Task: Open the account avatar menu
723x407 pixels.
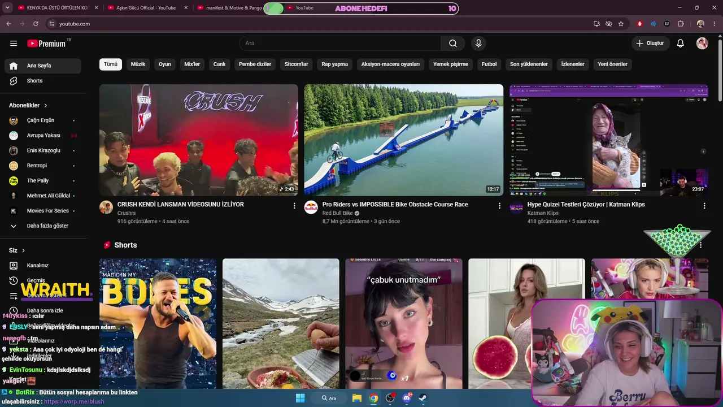Action: [702, 44]
